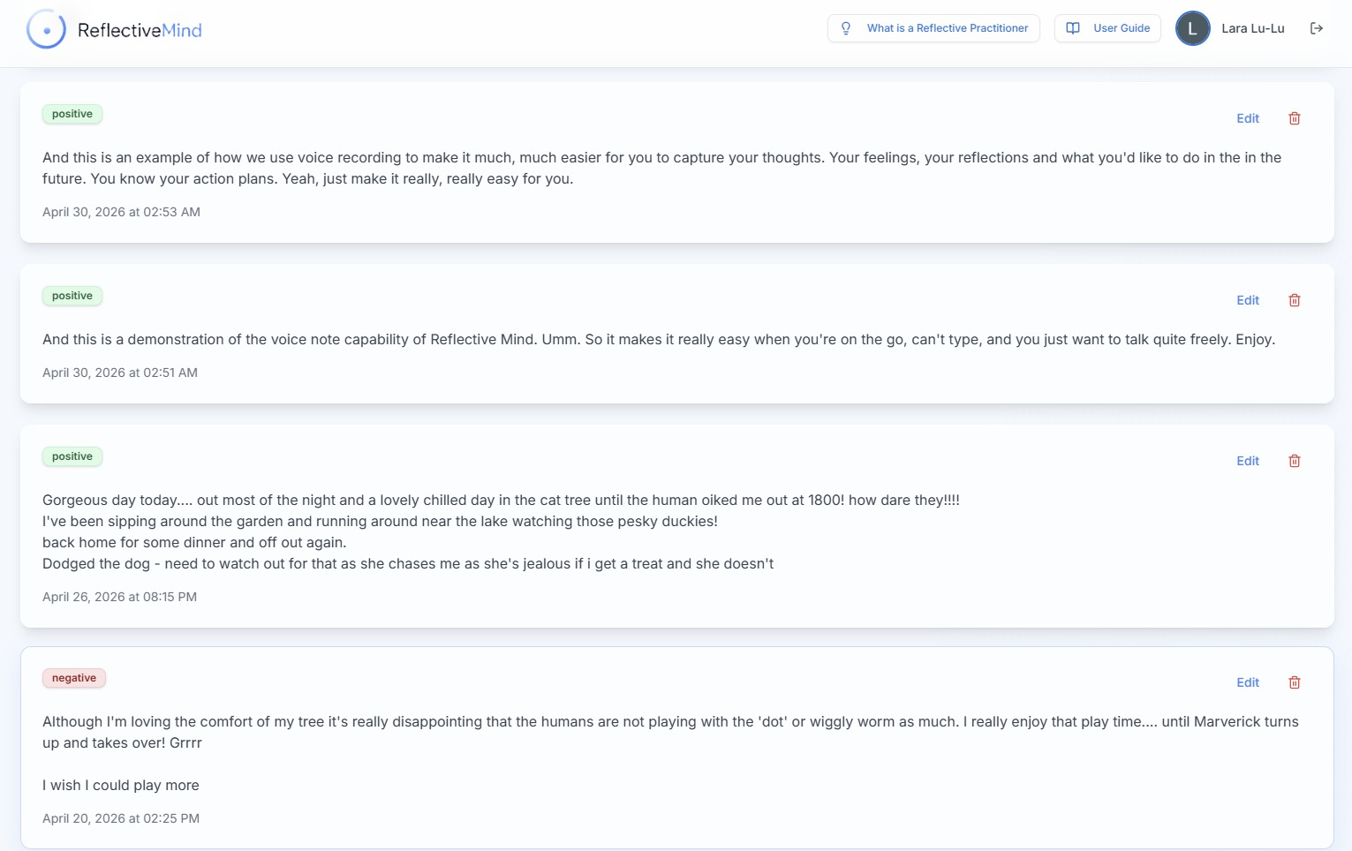Viewport: 1352px width, 851px height.
Task: Click the paragraph starting 'And this is an example'
Action: click(661, 168)
